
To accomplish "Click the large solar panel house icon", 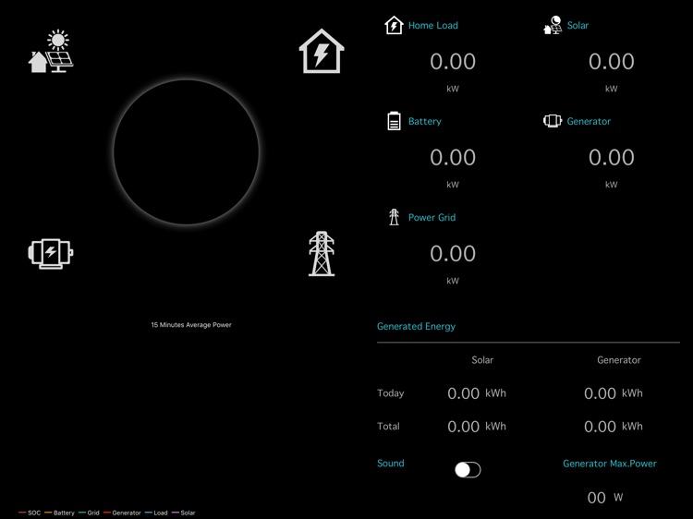I will tap(51, 51).
